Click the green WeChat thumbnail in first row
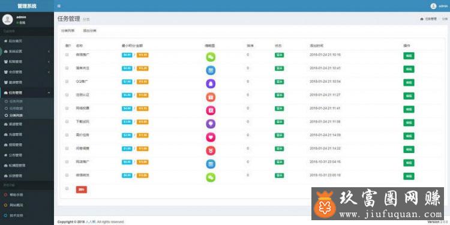450x225 pixels. coord(211,57)
